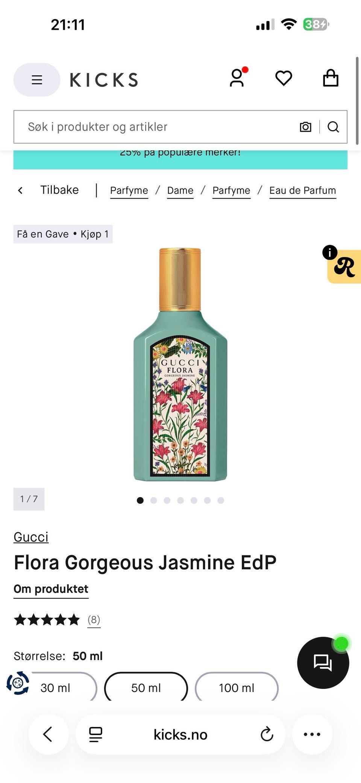The width and height of the screenshot is (361, 783).
Task: Open the browser three-dot more menu
Action: pos(312,734)
